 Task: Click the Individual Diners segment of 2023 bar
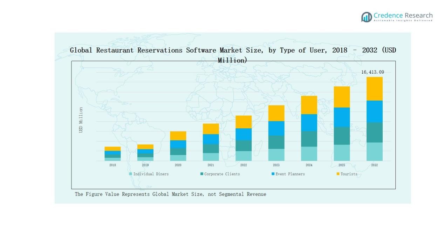(x=276, y=155)
